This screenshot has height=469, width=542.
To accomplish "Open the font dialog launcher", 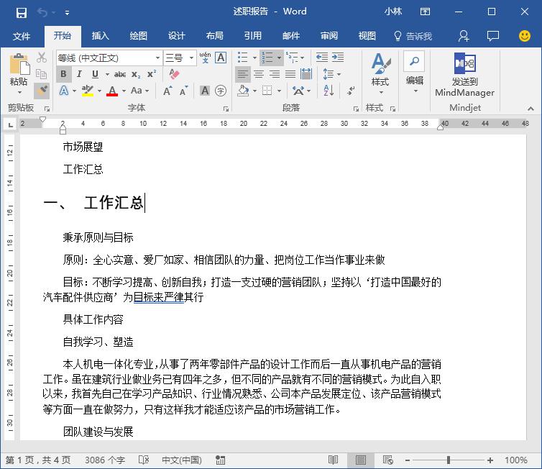I will pyautogui.click(x=226, y=109).
